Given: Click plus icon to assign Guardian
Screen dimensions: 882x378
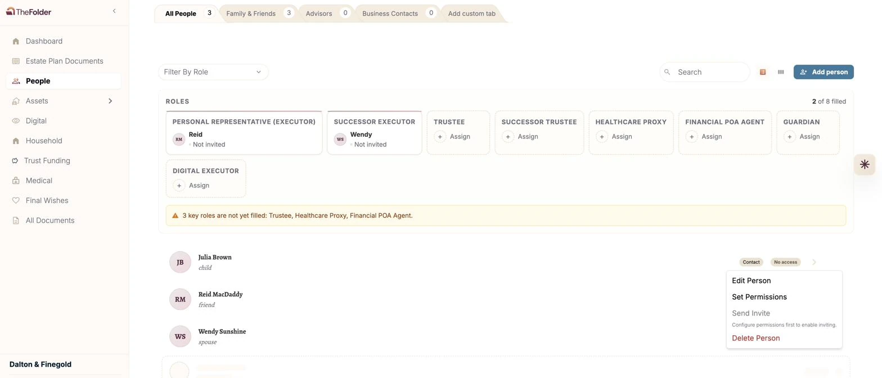Looking at the screenshot, I should 790,137.
